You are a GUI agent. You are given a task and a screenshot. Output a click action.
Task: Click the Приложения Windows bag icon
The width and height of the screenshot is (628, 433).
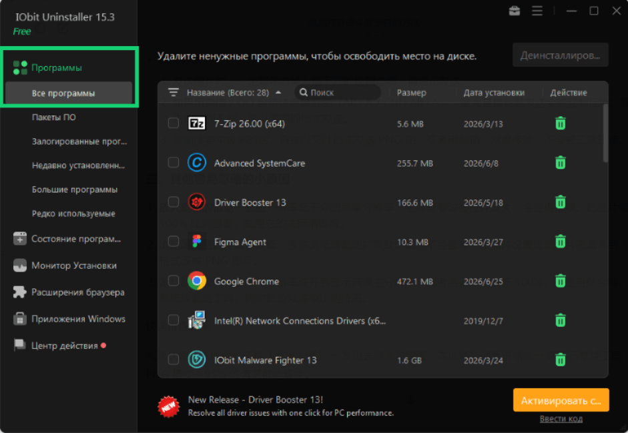(x=19, y=319)
